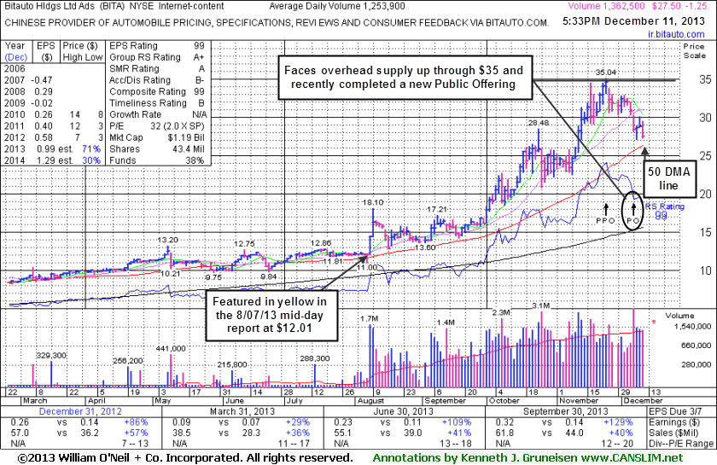The image size is (717, 465).
Task: Click the 329,300 volume label
Action: (52, 355)
